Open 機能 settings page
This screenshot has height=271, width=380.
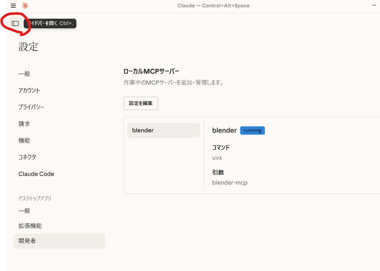[x=24, y=140]
